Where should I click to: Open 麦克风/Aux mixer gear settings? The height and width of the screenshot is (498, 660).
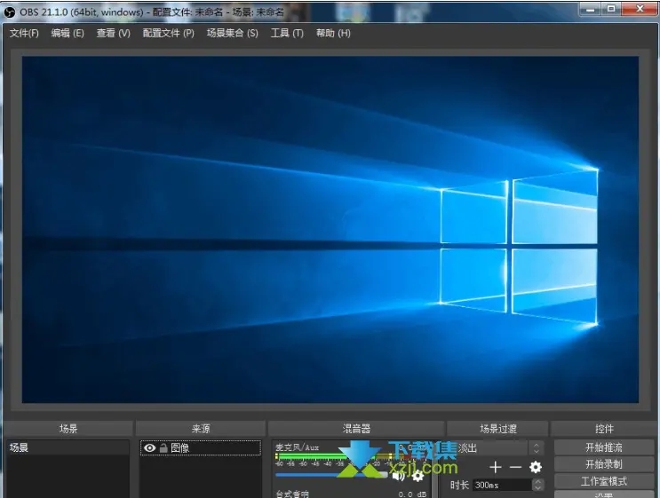click(417, 475)
